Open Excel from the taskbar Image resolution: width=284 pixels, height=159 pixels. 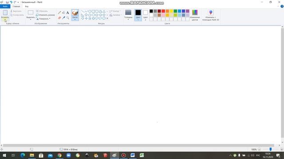[142, 155]
